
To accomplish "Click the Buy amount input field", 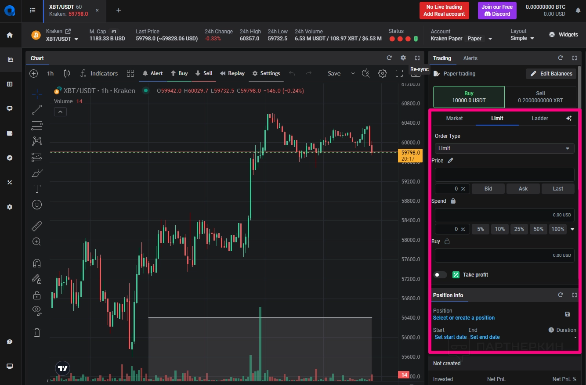I will click(x=504, y=255).
